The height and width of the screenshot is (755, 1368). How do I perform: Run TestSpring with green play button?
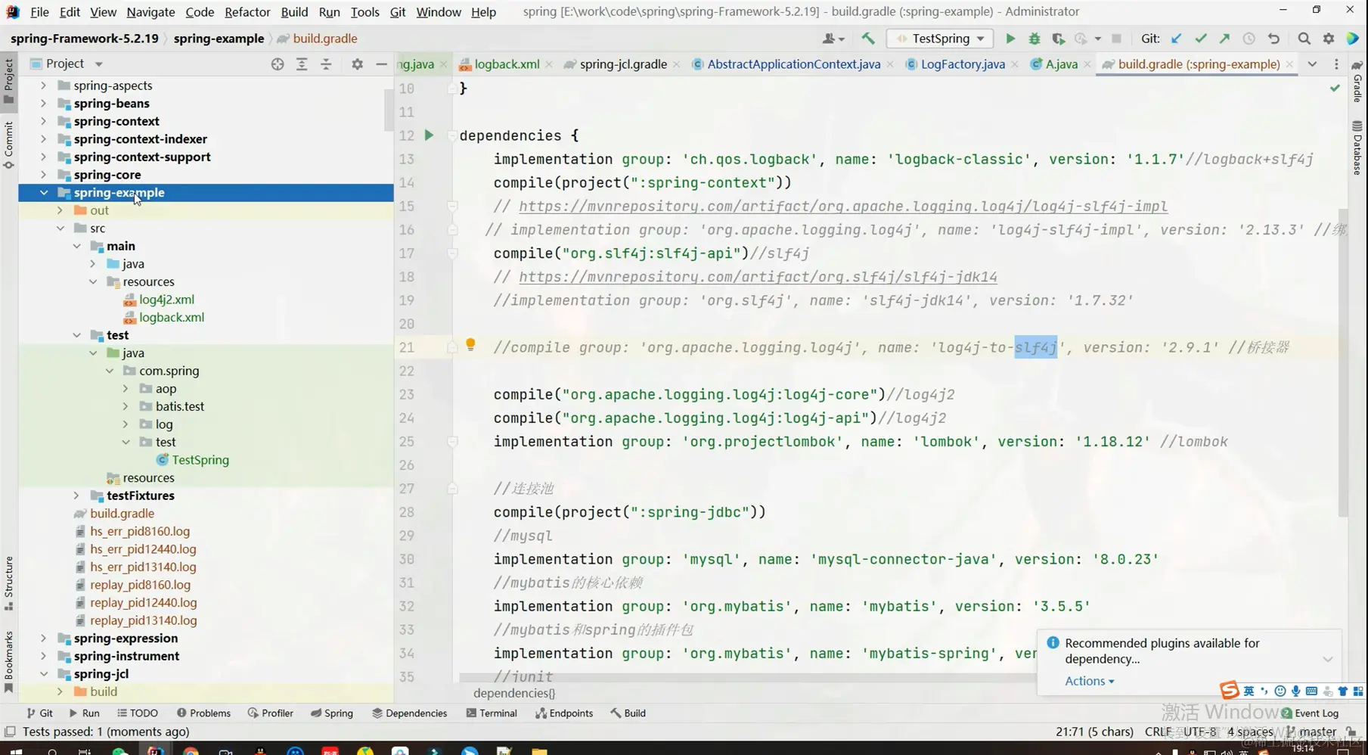pos(1010,39)
